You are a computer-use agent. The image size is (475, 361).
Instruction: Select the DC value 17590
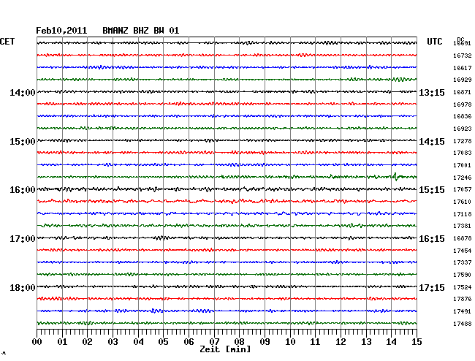tap(463, 275)
